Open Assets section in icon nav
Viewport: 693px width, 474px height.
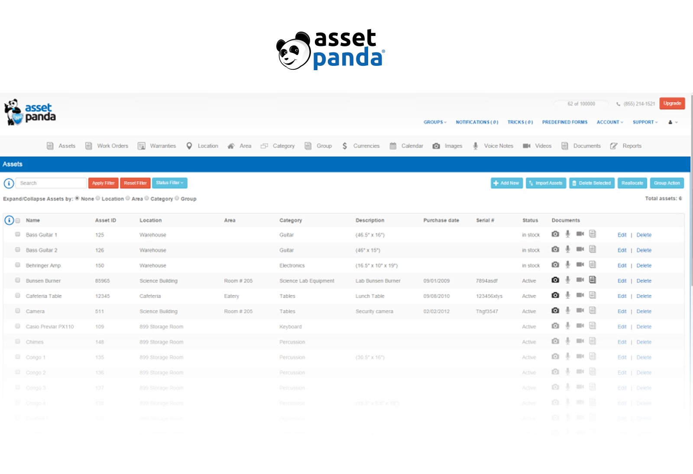pos(61,146)
